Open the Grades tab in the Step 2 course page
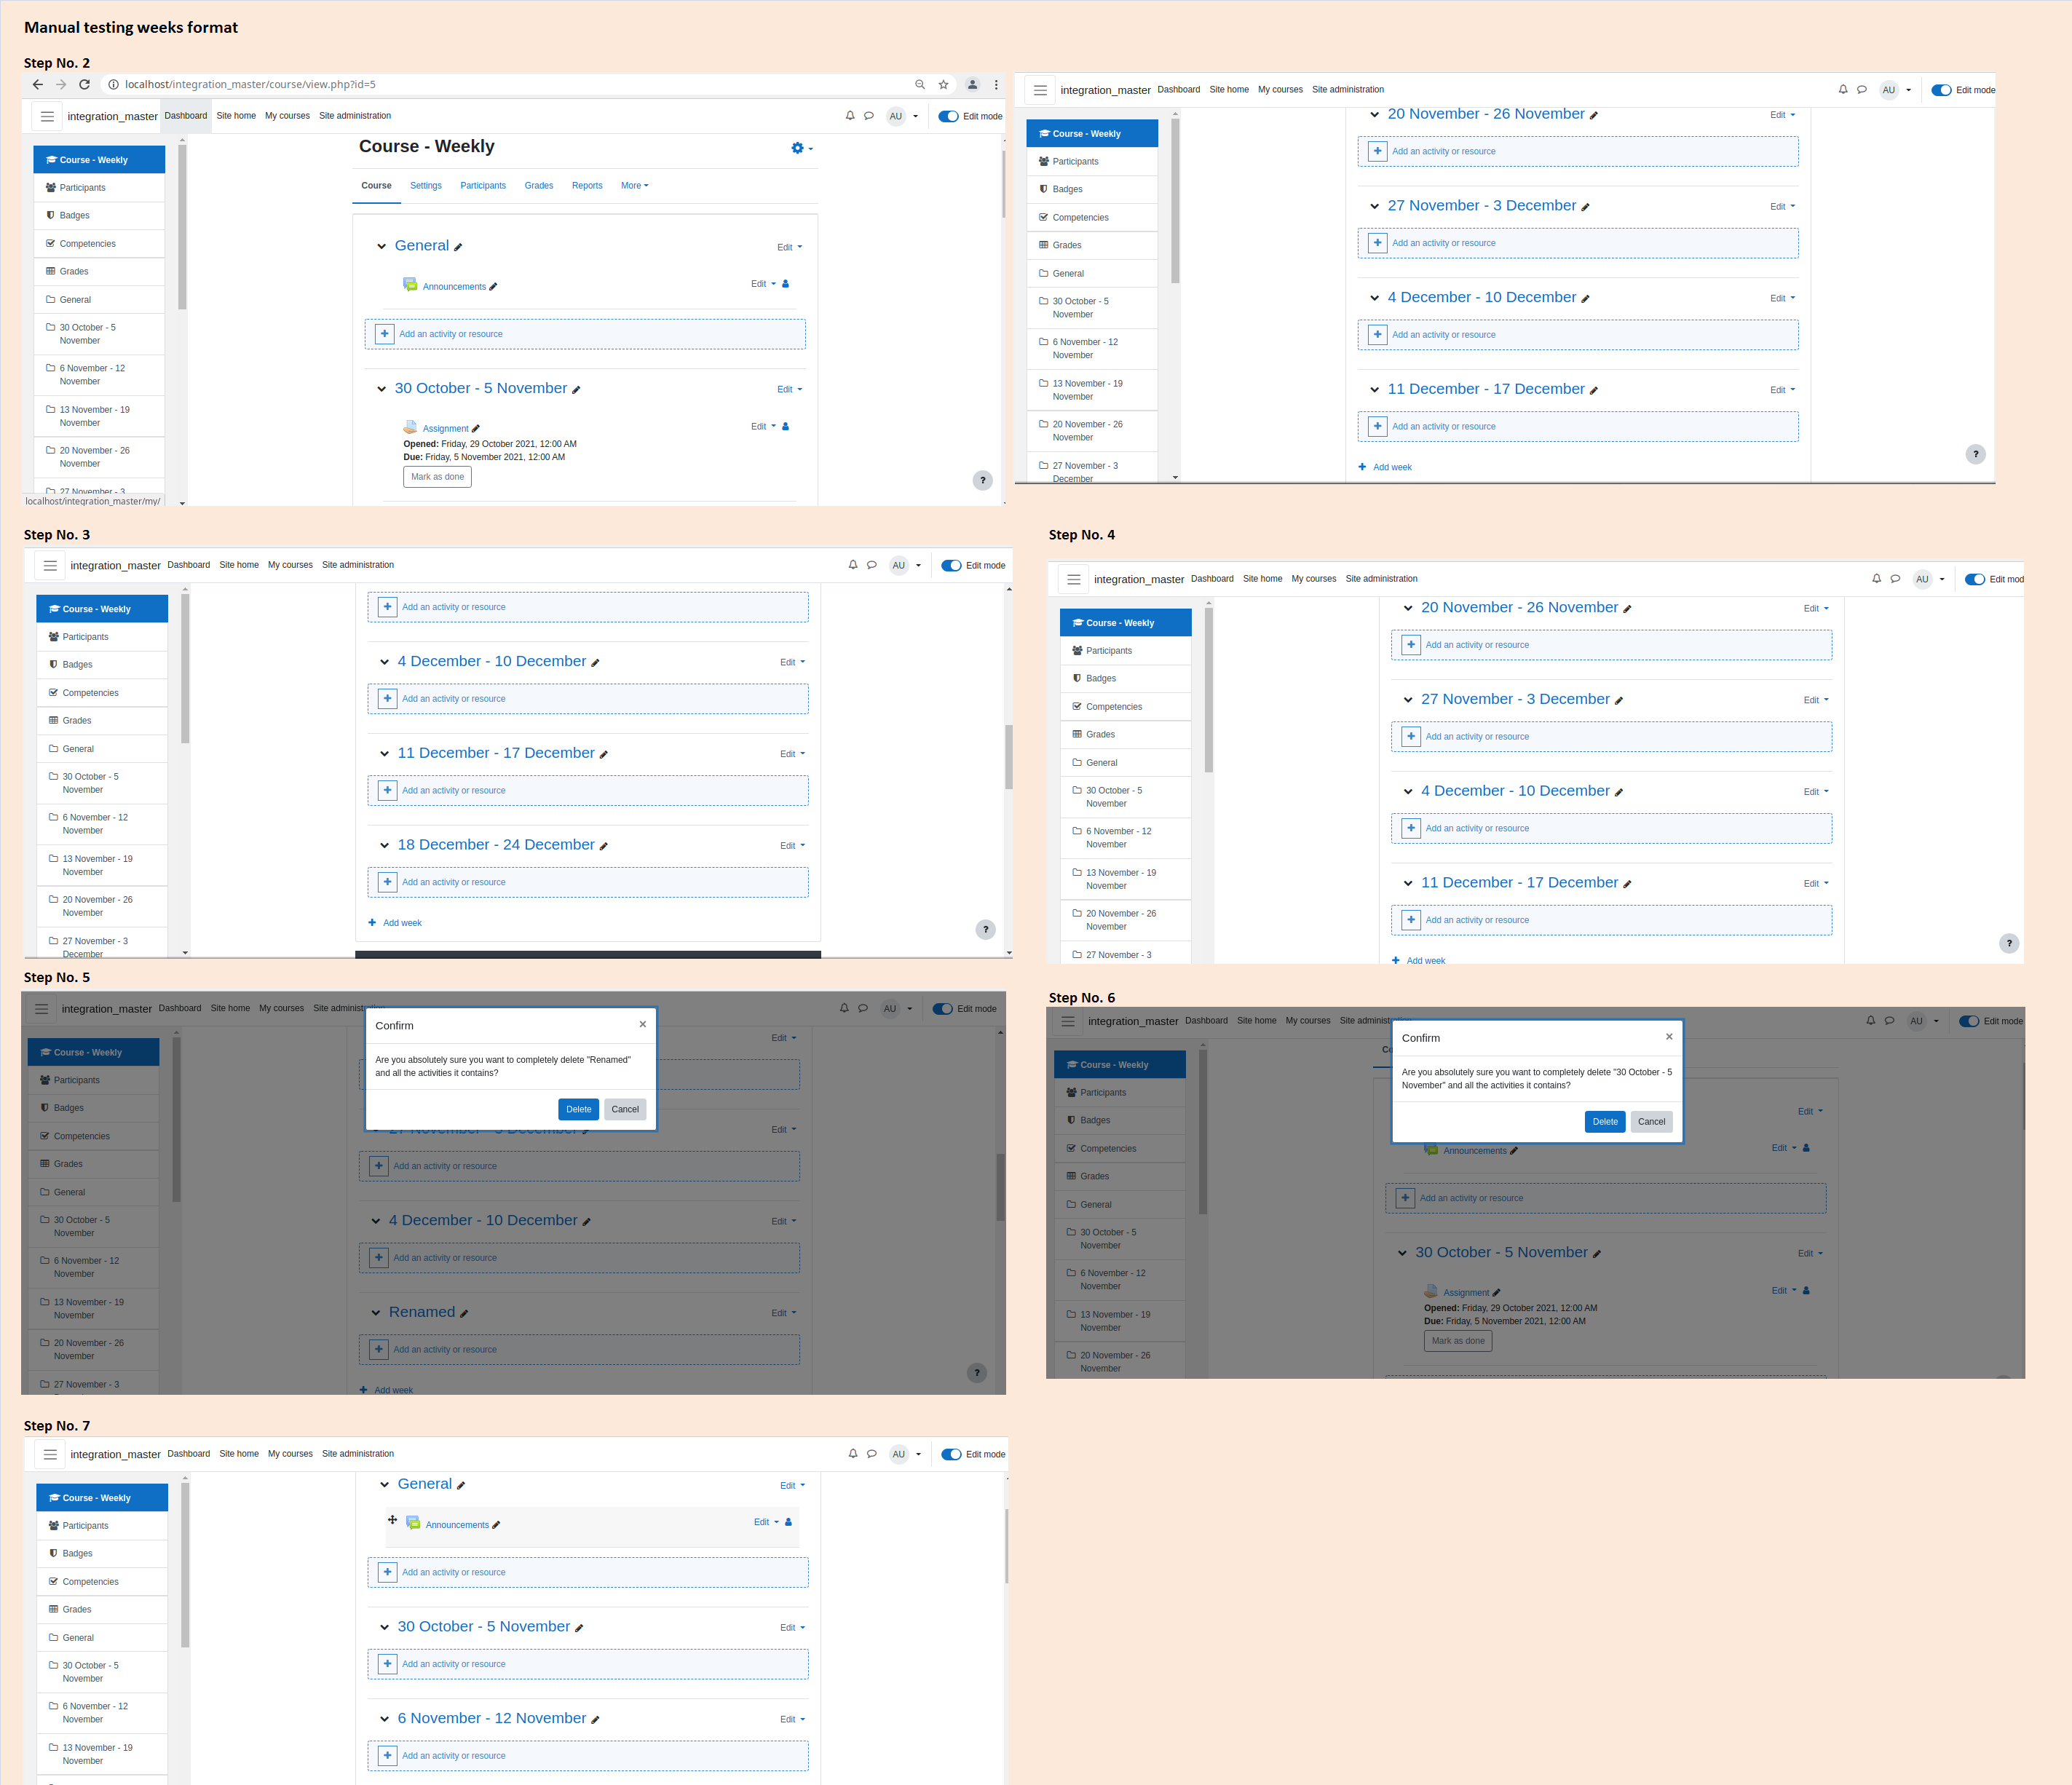Screen dimensions: 2072x1785 pos(539,185)
